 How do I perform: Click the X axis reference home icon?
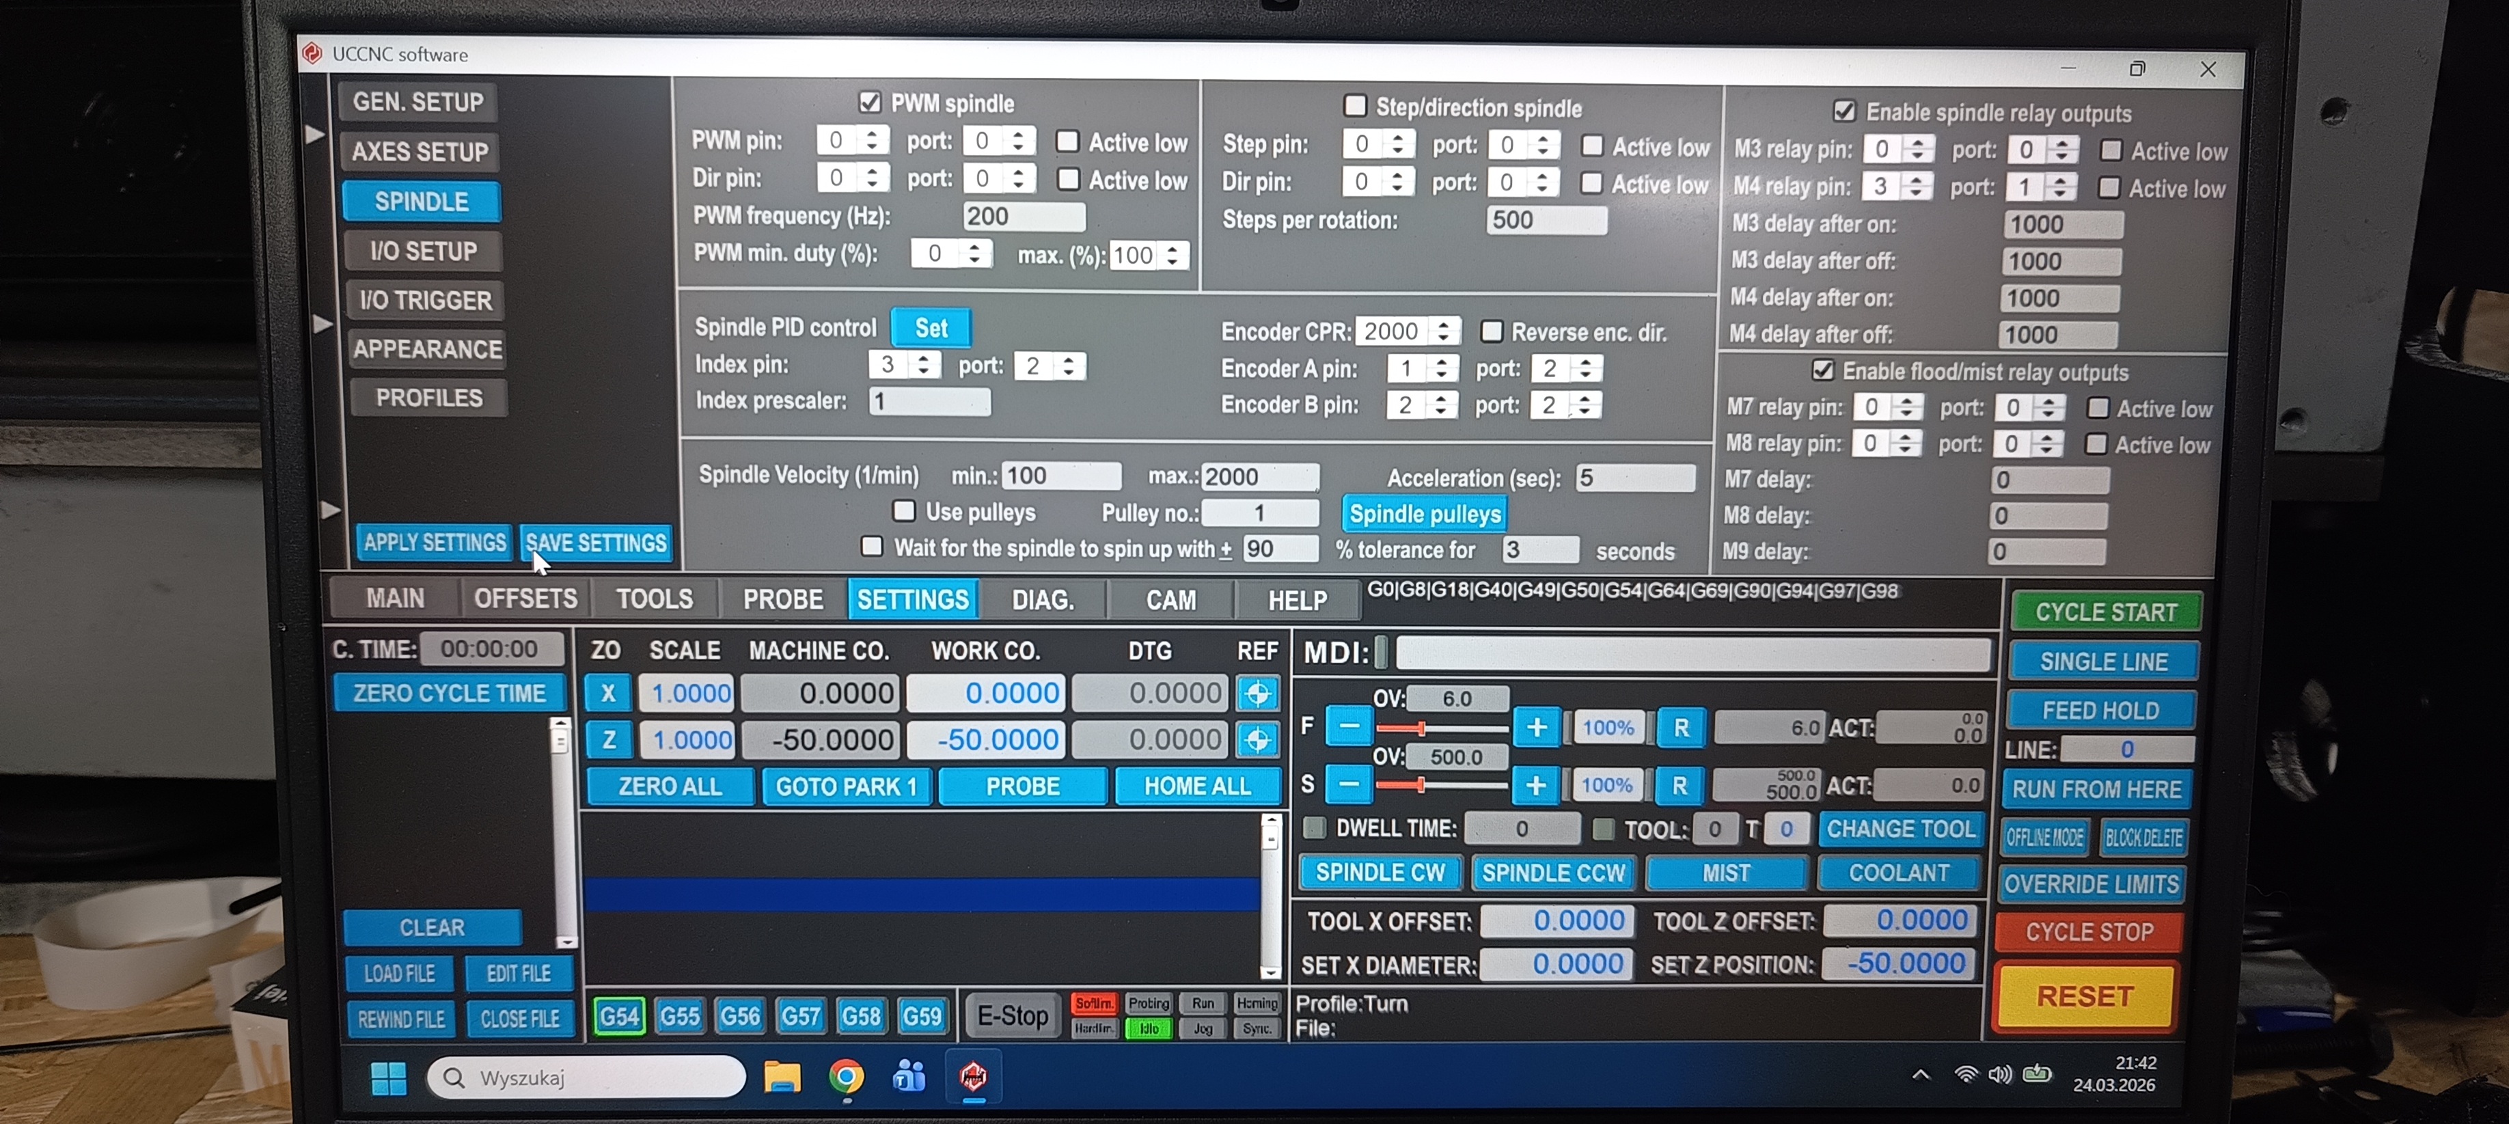[1257, 694]
